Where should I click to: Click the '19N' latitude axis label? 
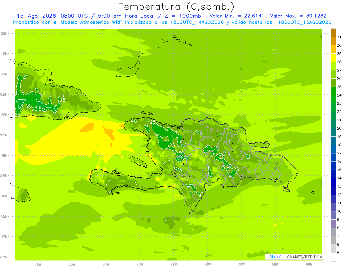click(5, 155)
